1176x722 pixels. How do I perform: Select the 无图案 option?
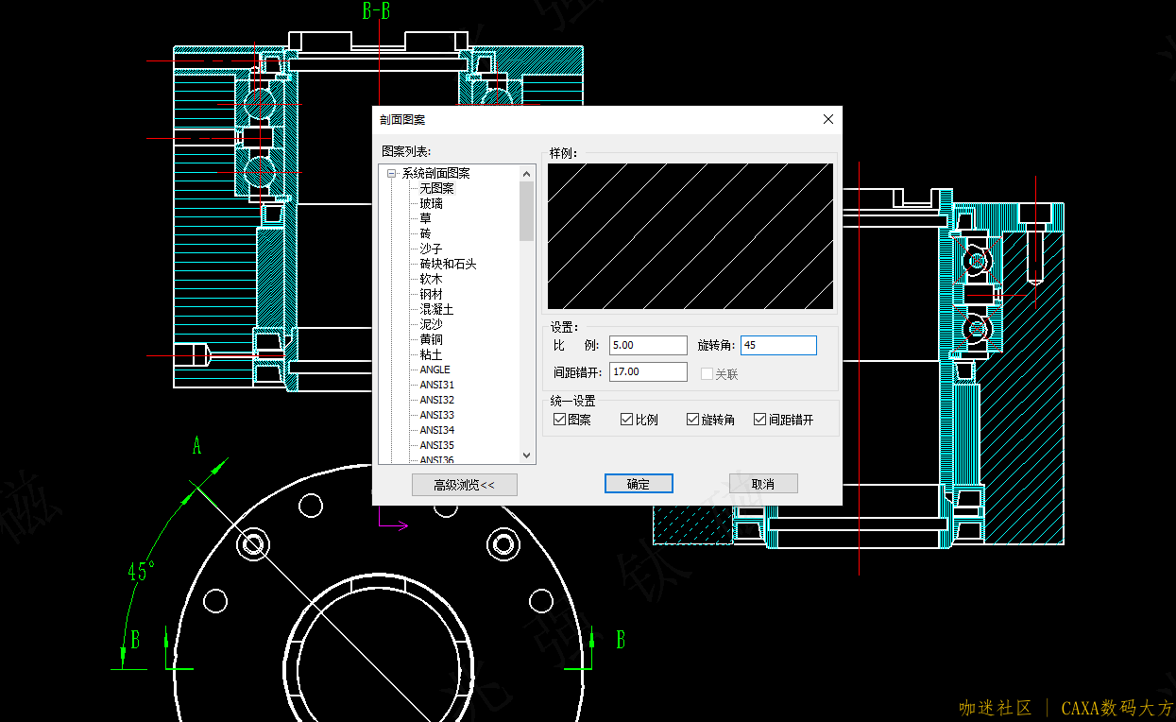[x=436, y=188]
